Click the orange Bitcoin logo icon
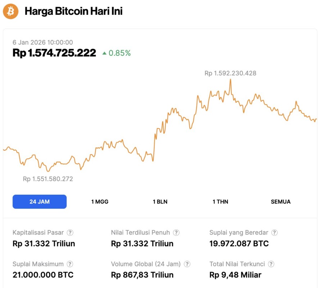This screenshot has height=288, width=318. 11,12
